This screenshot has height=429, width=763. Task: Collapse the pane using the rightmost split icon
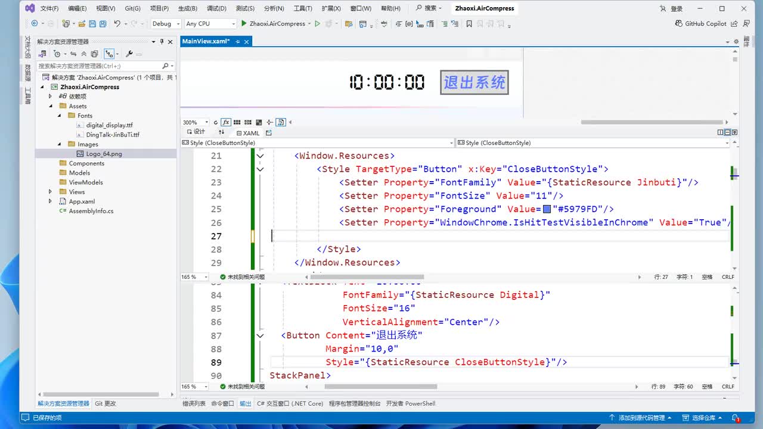[x=734, y=132]
